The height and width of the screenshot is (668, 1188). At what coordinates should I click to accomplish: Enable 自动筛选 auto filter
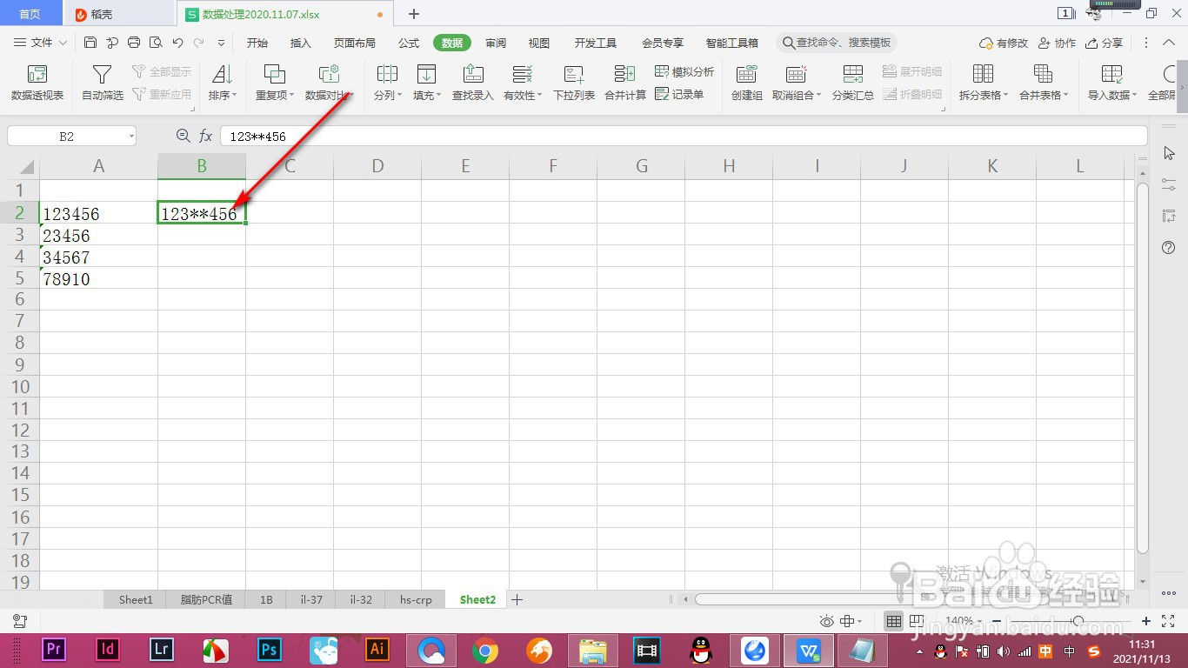click(x=103, y=83)
